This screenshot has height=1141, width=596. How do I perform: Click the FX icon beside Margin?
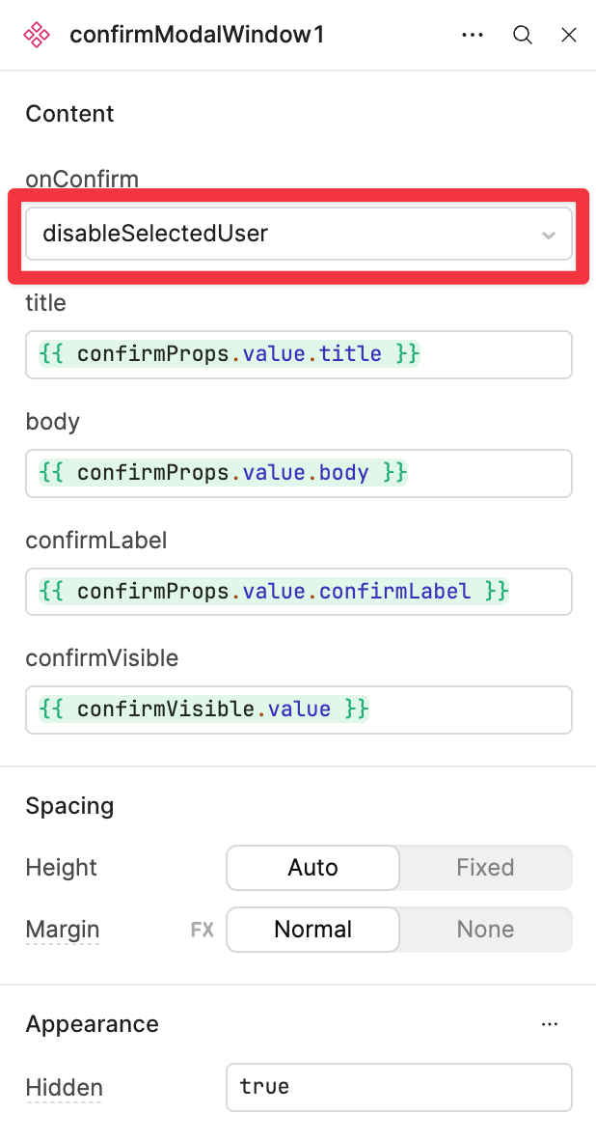[203, 930]
